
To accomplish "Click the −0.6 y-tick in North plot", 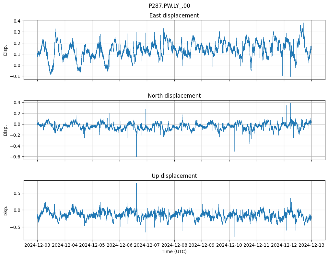I will point(15,157).
